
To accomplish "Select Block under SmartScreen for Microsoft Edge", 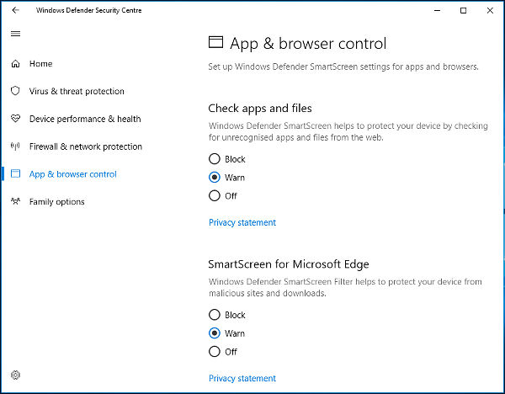I will [215, 315].
